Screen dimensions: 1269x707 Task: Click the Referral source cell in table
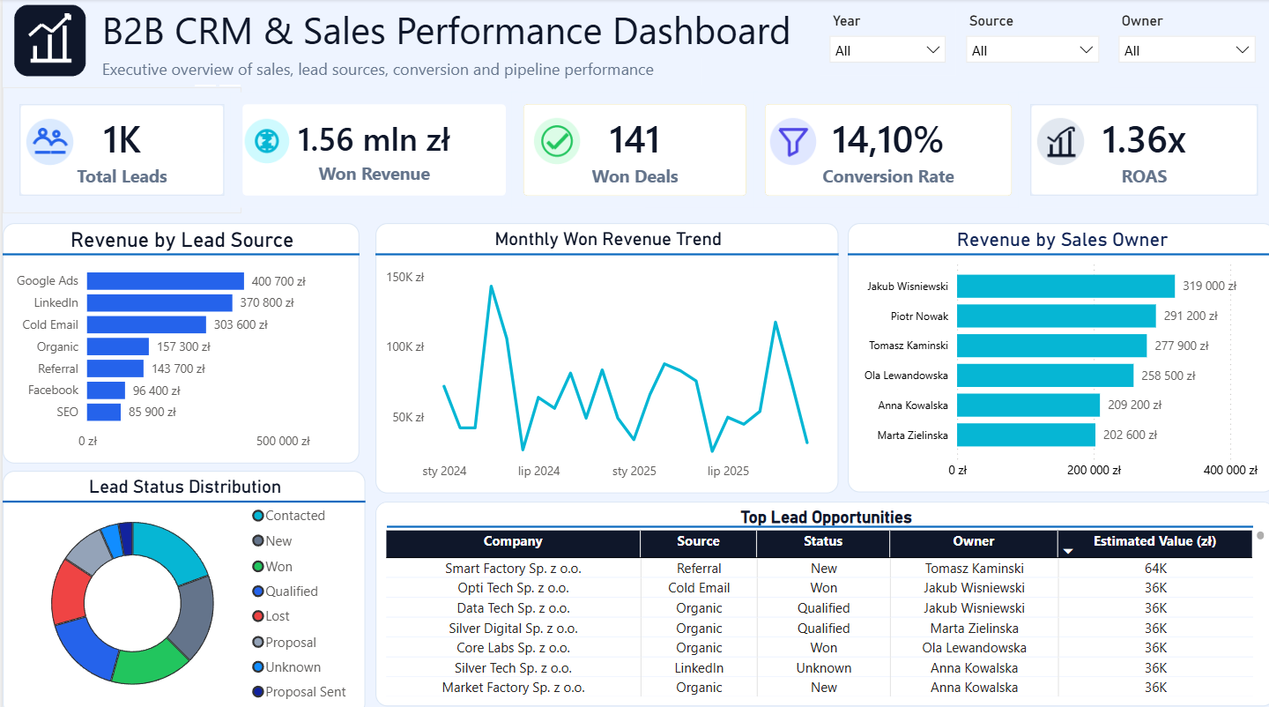coord(699,569)
